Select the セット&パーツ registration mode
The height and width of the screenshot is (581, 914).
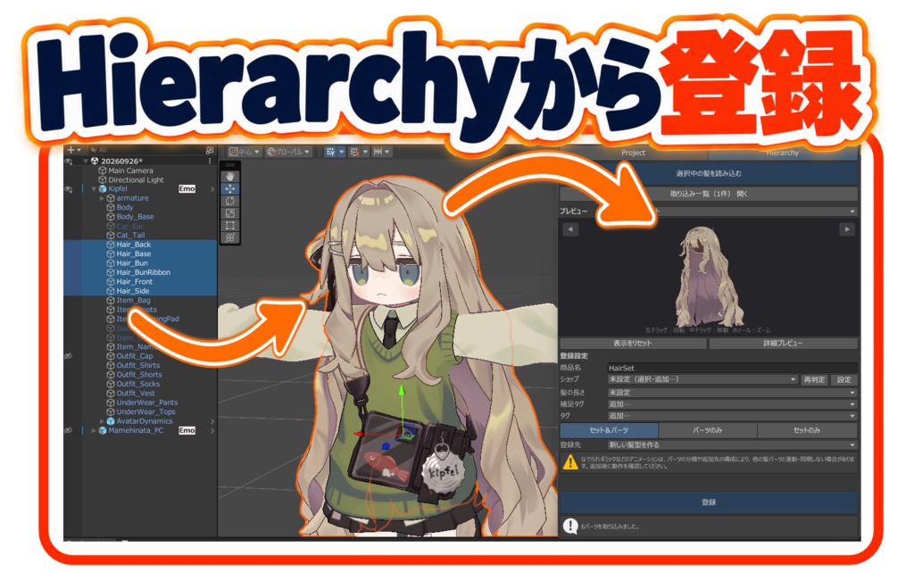pyautogui.click(x=609, y=430)
